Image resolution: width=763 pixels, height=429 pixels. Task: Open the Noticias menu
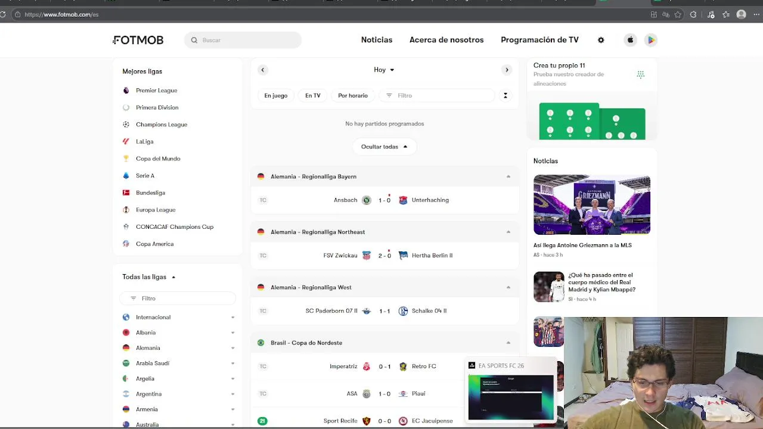pos(377,40)
